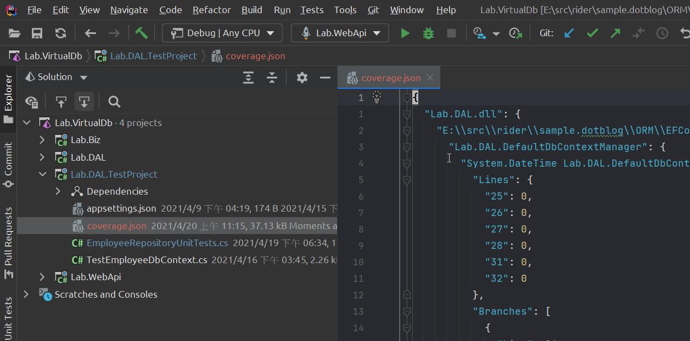Open the Tools menu
This screenshot has width=690, height=341.
click(345, 10)
